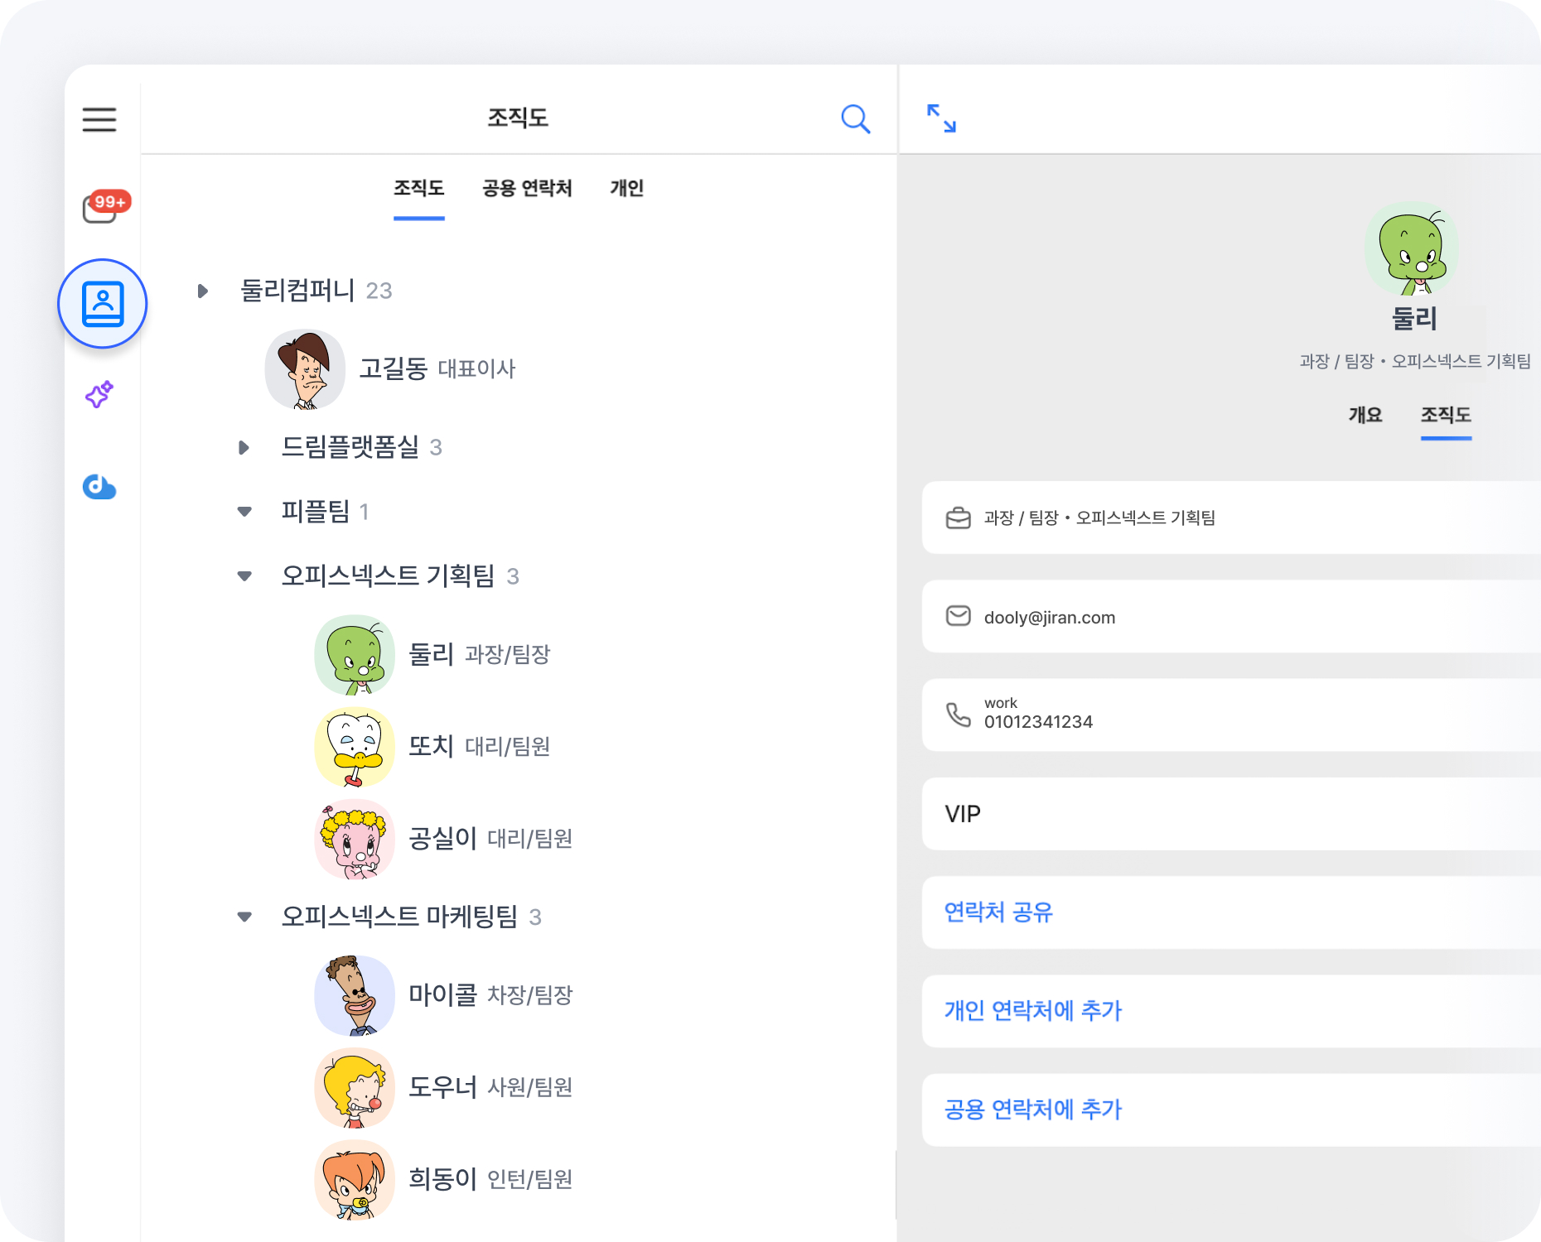Screen dimensions: 1541x1242
Task: Select 고길동's avatar picture
Action: point(305,368)
